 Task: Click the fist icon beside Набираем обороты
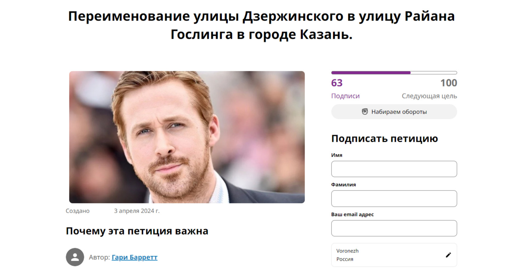click(x=365, y=112)
